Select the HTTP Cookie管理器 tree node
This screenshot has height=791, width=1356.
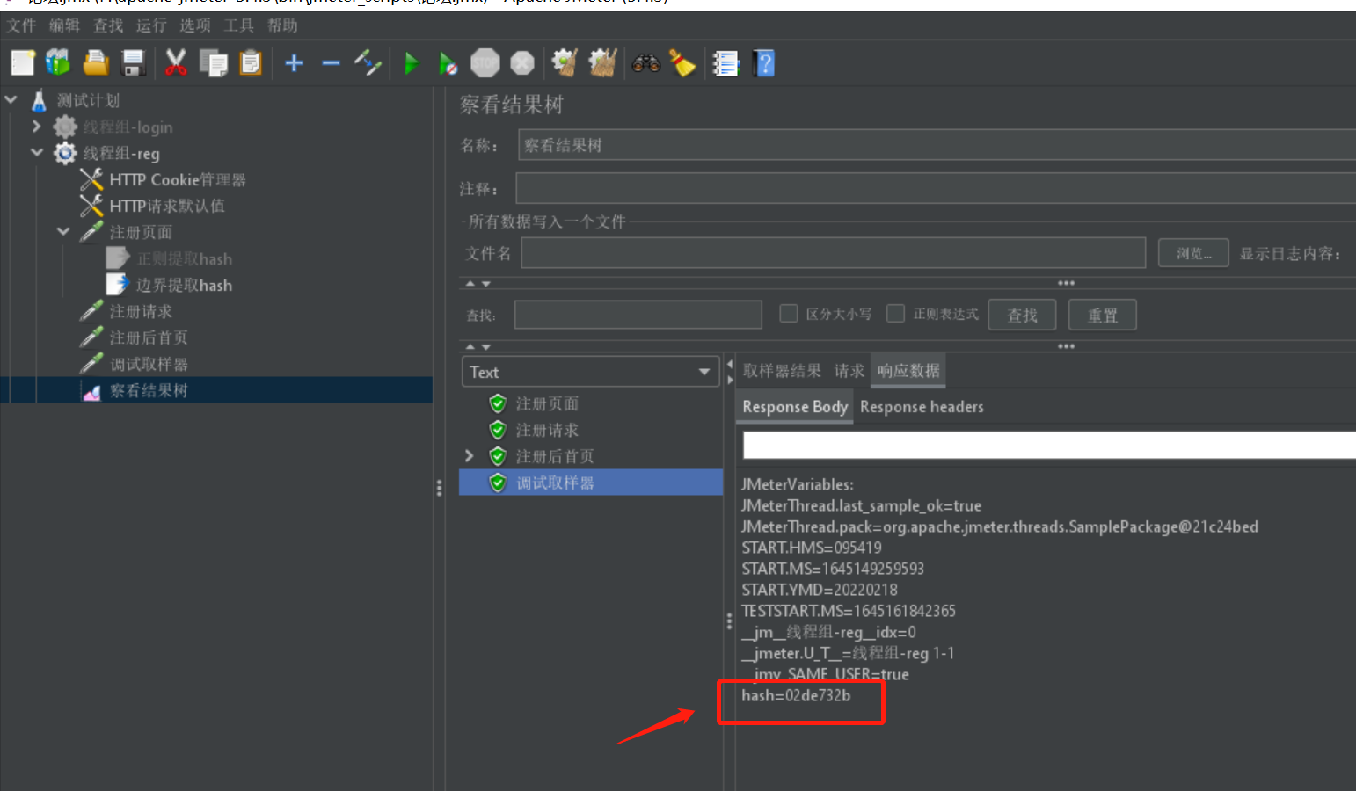[177, 179]
